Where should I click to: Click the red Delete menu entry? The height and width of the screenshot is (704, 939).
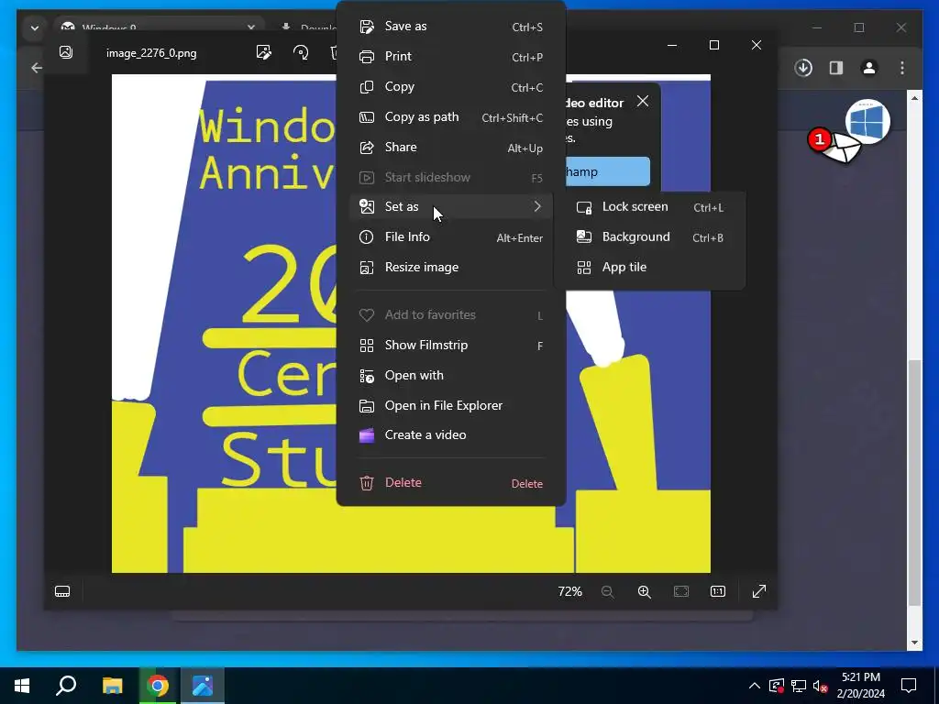[451, 482]
